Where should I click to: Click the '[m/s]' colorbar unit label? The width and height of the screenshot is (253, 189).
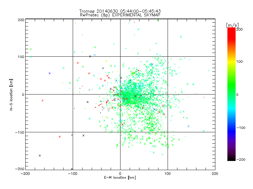tap(232, 25)
